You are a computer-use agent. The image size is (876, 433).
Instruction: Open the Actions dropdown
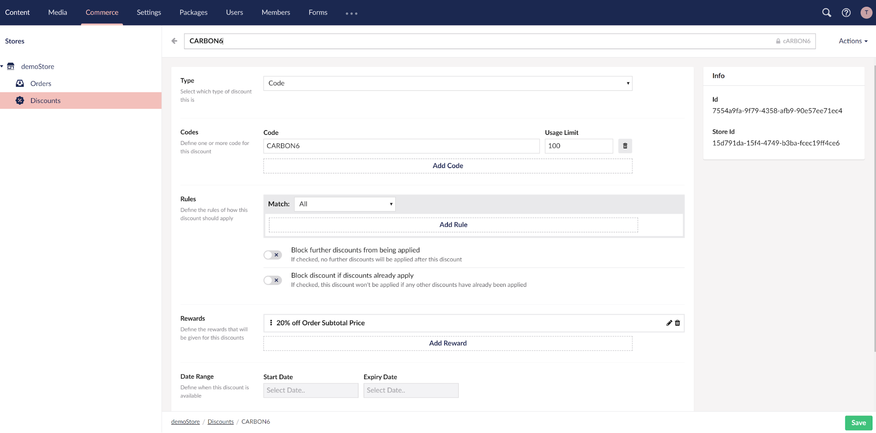(x=853, y=41)
